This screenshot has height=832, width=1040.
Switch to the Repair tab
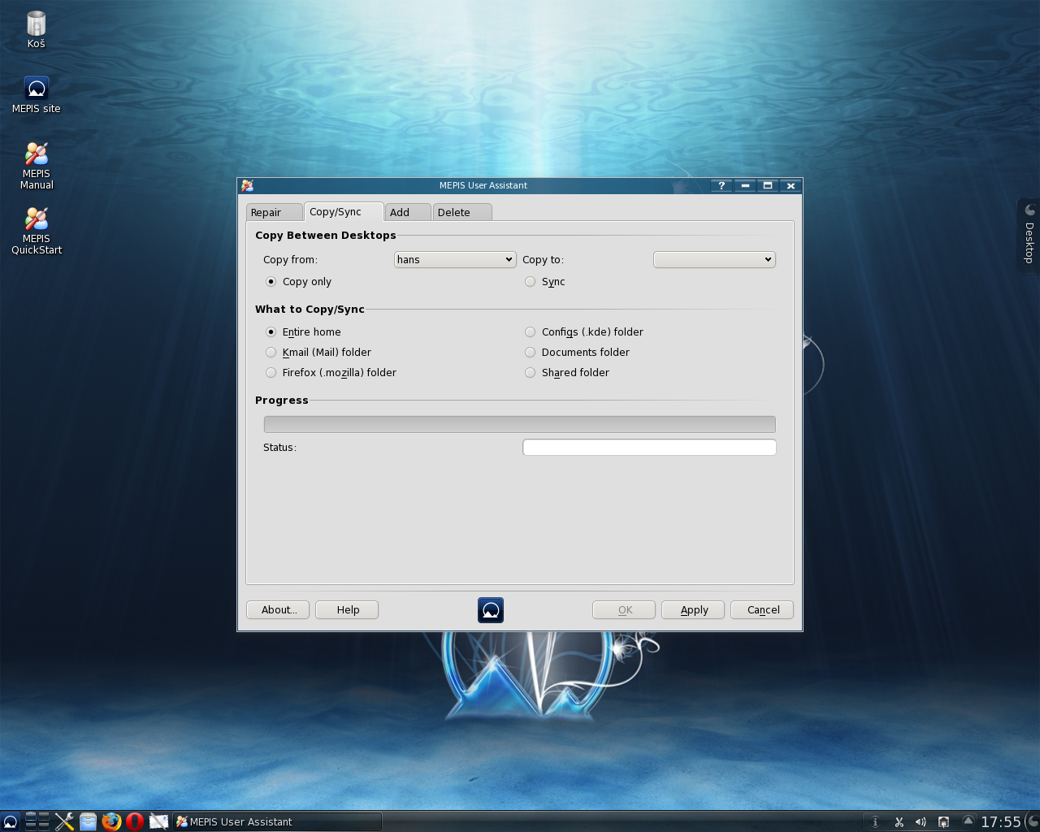pyautogui.click(x=274, y=212)
